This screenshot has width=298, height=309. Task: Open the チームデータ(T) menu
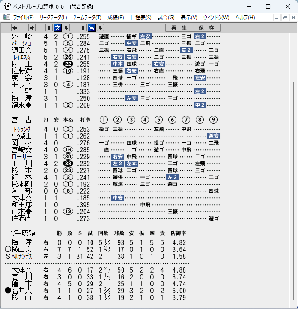click(x=87, y=18)
